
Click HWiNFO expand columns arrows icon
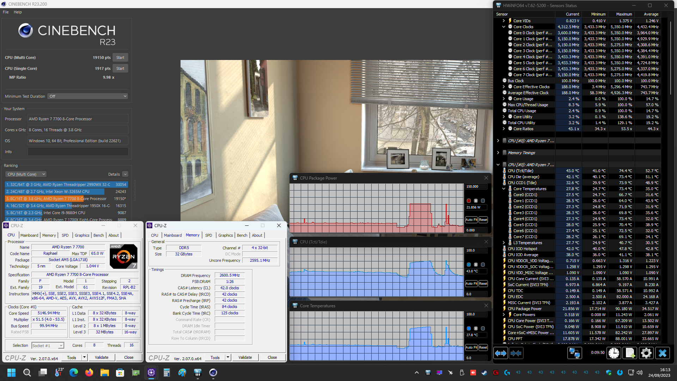[500, 353]
